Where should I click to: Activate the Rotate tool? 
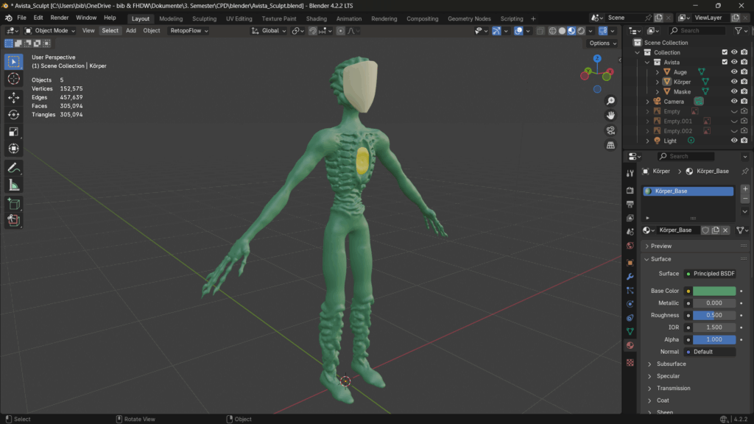pos(13,114)
